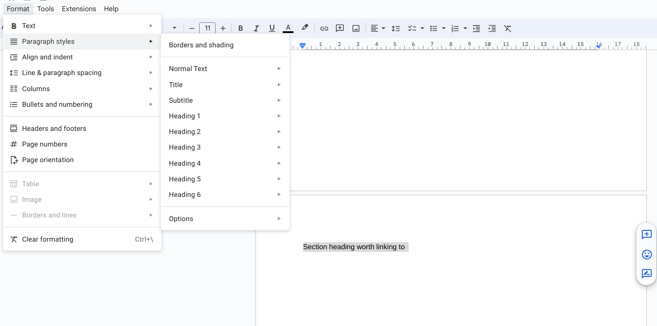Open the Text submenu in Format
The image size is (657, 326).
(x=82, y=26)
